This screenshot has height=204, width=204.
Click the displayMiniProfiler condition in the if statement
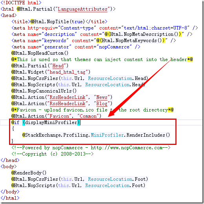click(51, 122)
